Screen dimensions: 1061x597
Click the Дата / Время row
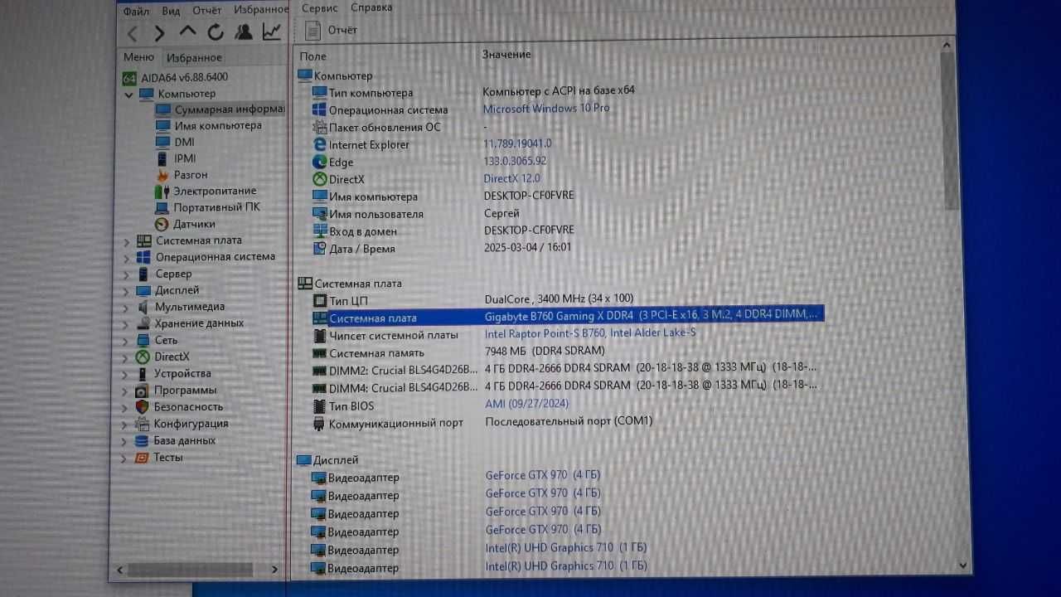click(442, 248)
